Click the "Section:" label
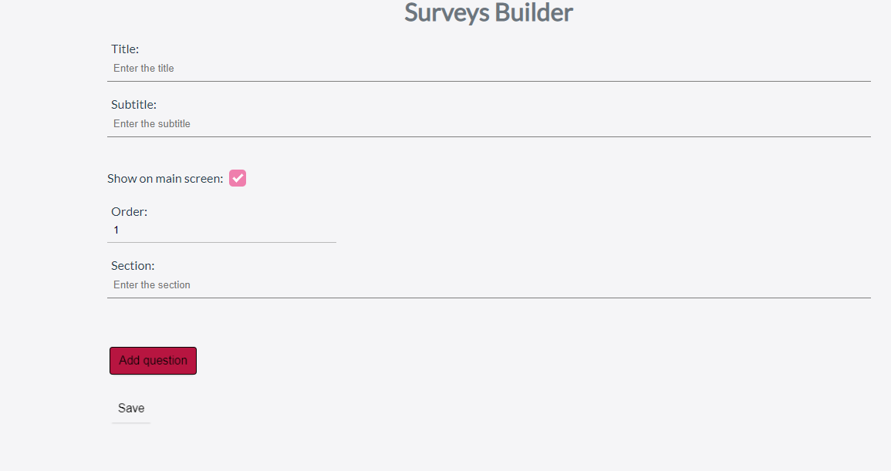Image resolution: width=891 pixels, height=471 pixels. pos(133,266)
